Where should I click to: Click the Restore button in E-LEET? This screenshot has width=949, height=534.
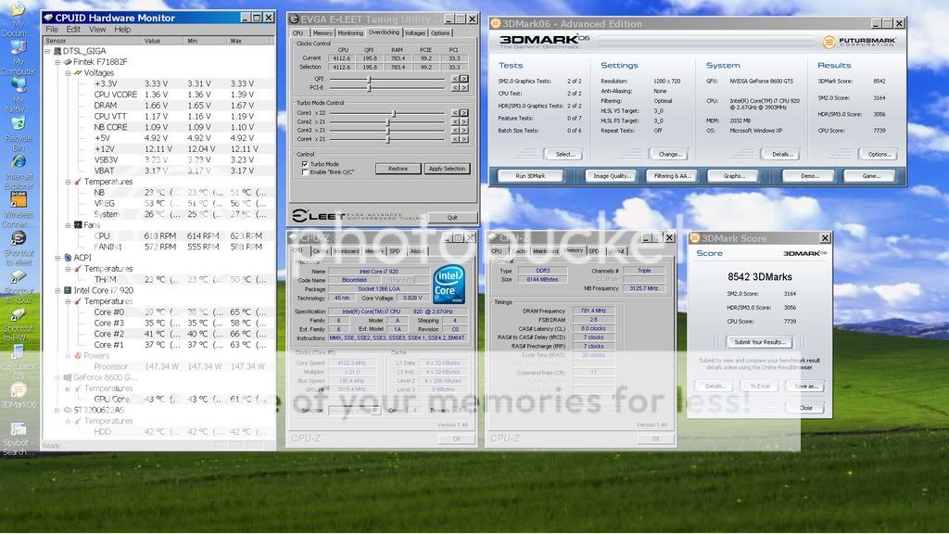click(398, 169)
